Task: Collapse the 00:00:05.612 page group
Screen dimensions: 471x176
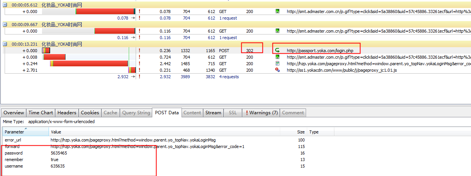Action: tap(5, 5)
